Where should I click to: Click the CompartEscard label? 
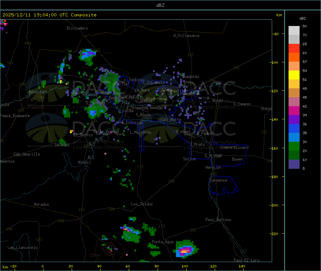tap(234, 147)
